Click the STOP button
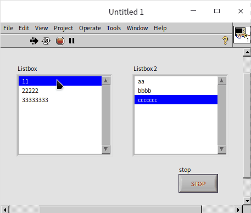Viewport: 251px width, 213px height. point(198,183)
